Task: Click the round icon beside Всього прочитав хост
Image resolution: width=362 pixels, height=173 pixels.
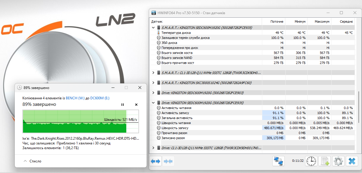Action: coord(159,63)
